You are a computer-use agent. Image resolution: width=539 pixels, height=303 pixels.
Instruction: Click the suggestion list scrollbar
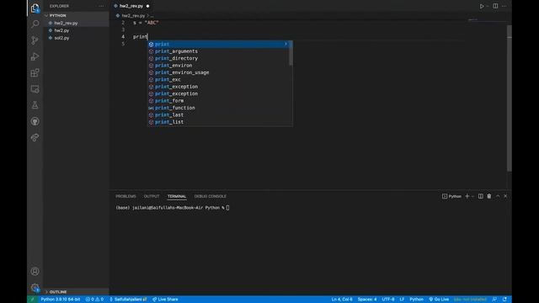(291, 53)
